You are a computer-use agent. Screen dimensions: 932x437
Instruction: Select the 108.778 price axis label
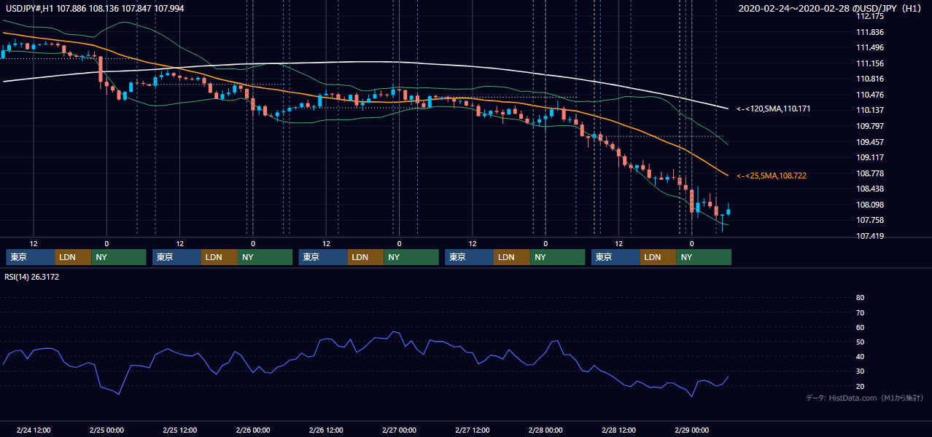coord(869,173)
